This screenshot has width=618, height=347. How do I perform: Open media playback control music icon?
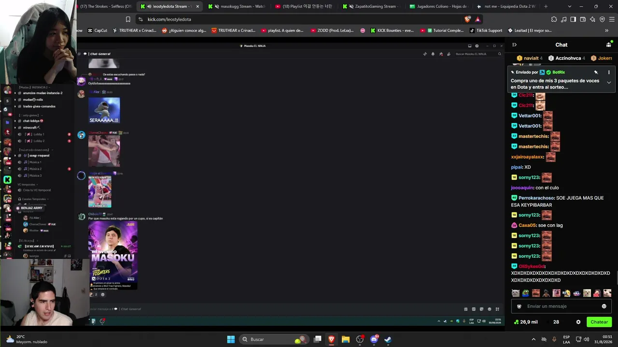(564, 19)
